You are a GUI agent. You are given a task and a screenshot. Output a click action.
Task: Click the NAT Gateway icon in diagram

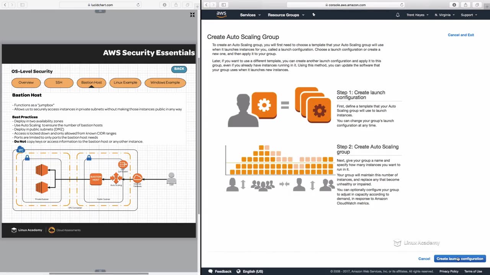[x=123, y=165]
